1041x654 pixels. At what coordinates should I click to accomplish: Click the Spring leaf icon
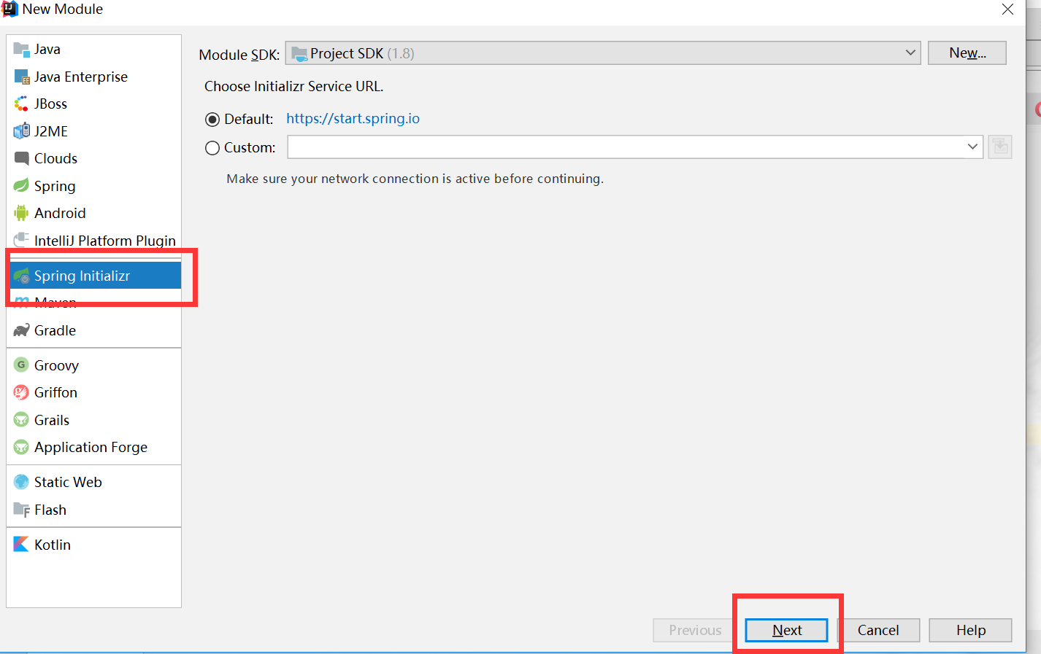click(21, 186)
